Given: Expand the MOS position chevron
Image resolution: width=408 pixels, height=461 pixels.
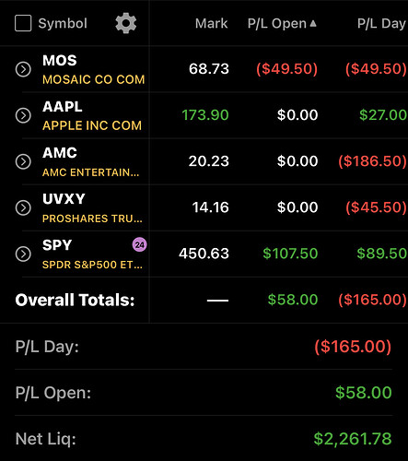Looking at the screenshot, I should [23, 69].
